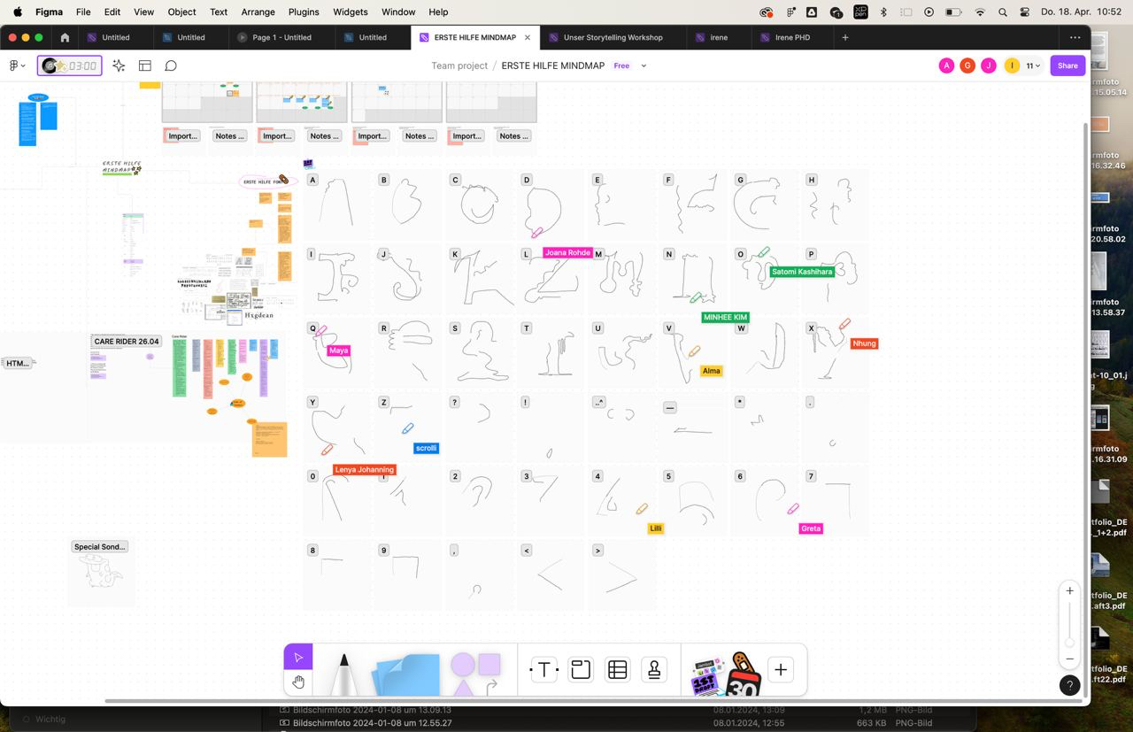Zoom out with the minus button

(1069, 659)
